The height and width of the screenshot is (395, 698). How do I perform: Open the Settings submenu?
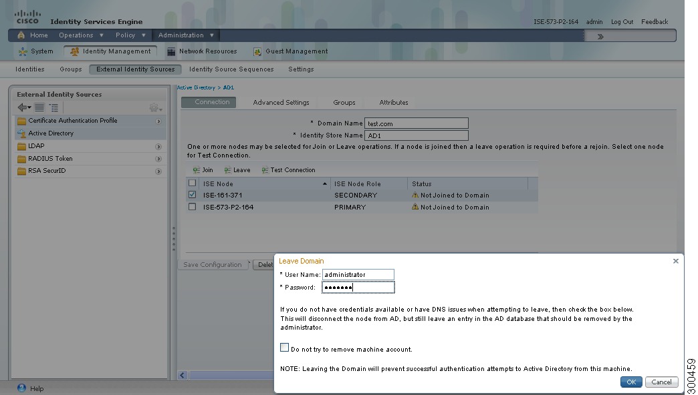point(301,69)
